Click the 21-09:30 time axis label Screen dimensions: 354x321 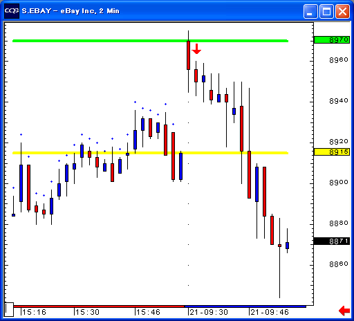pos(209,312)
